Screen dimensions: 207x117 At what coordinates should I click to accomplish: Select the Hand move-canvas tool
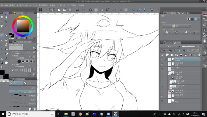point(6,17)
